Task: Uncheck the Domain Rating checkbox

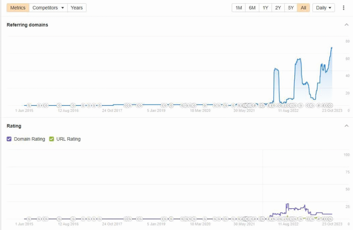Action: coord(9,139)
